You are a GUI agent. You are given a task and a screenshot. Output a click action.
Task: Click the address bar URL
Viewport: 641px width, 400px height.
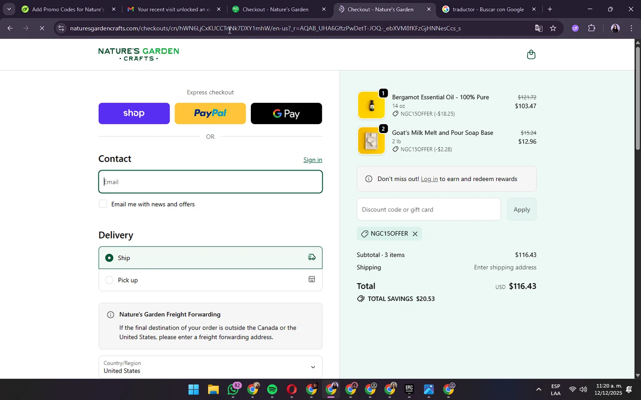[265, 28]
